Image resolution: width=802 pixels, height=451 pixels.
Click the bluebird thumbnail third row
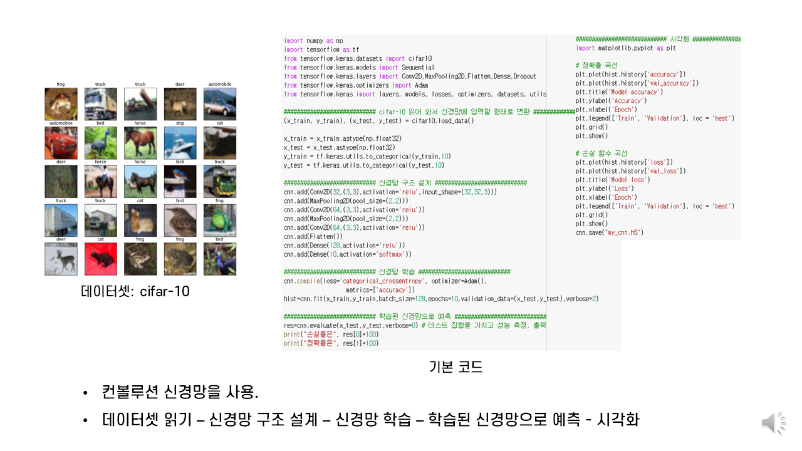click(x=180, y=182)
